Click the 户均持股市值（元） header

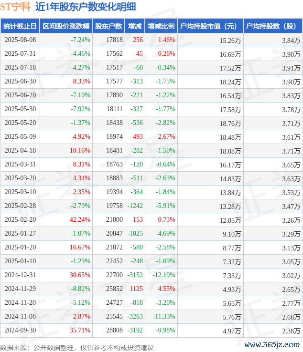[x=210, y=26]
